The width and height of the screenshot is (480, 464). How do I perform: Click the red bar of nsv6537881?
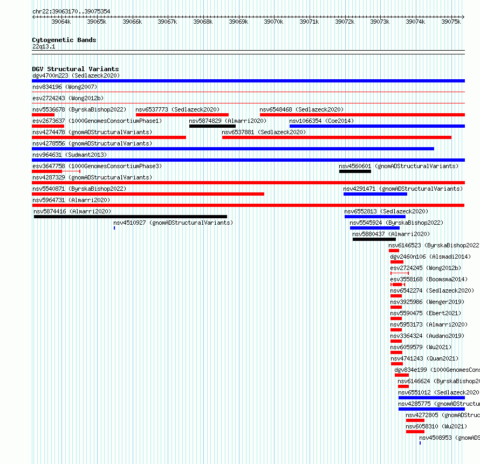point(337,137)
